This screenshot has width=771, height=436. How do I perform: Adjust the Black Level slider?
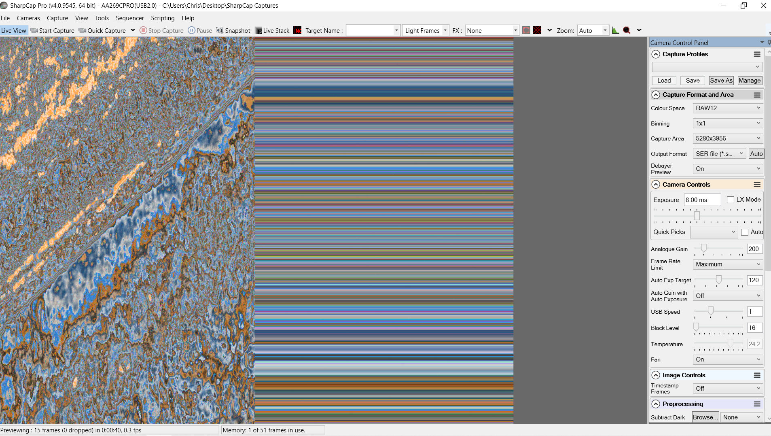tap(696, 327)
